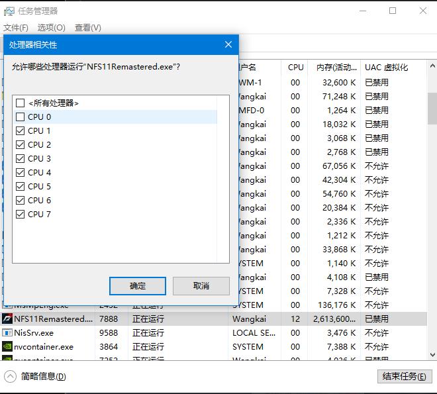Enable the CPU 0 checkbox
This screenshot has width=437, height=394.
(x=20, y=117)
